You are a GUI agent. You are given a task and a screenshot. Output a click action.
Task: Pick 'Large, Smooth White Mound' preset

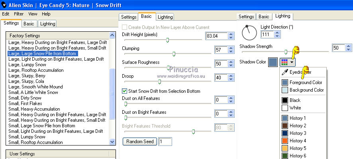point(35,87)
